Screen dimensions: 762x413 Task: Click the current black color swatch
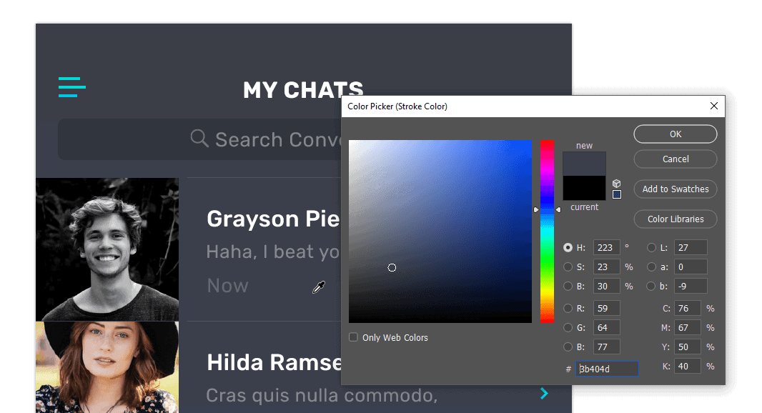coord(584,188)
